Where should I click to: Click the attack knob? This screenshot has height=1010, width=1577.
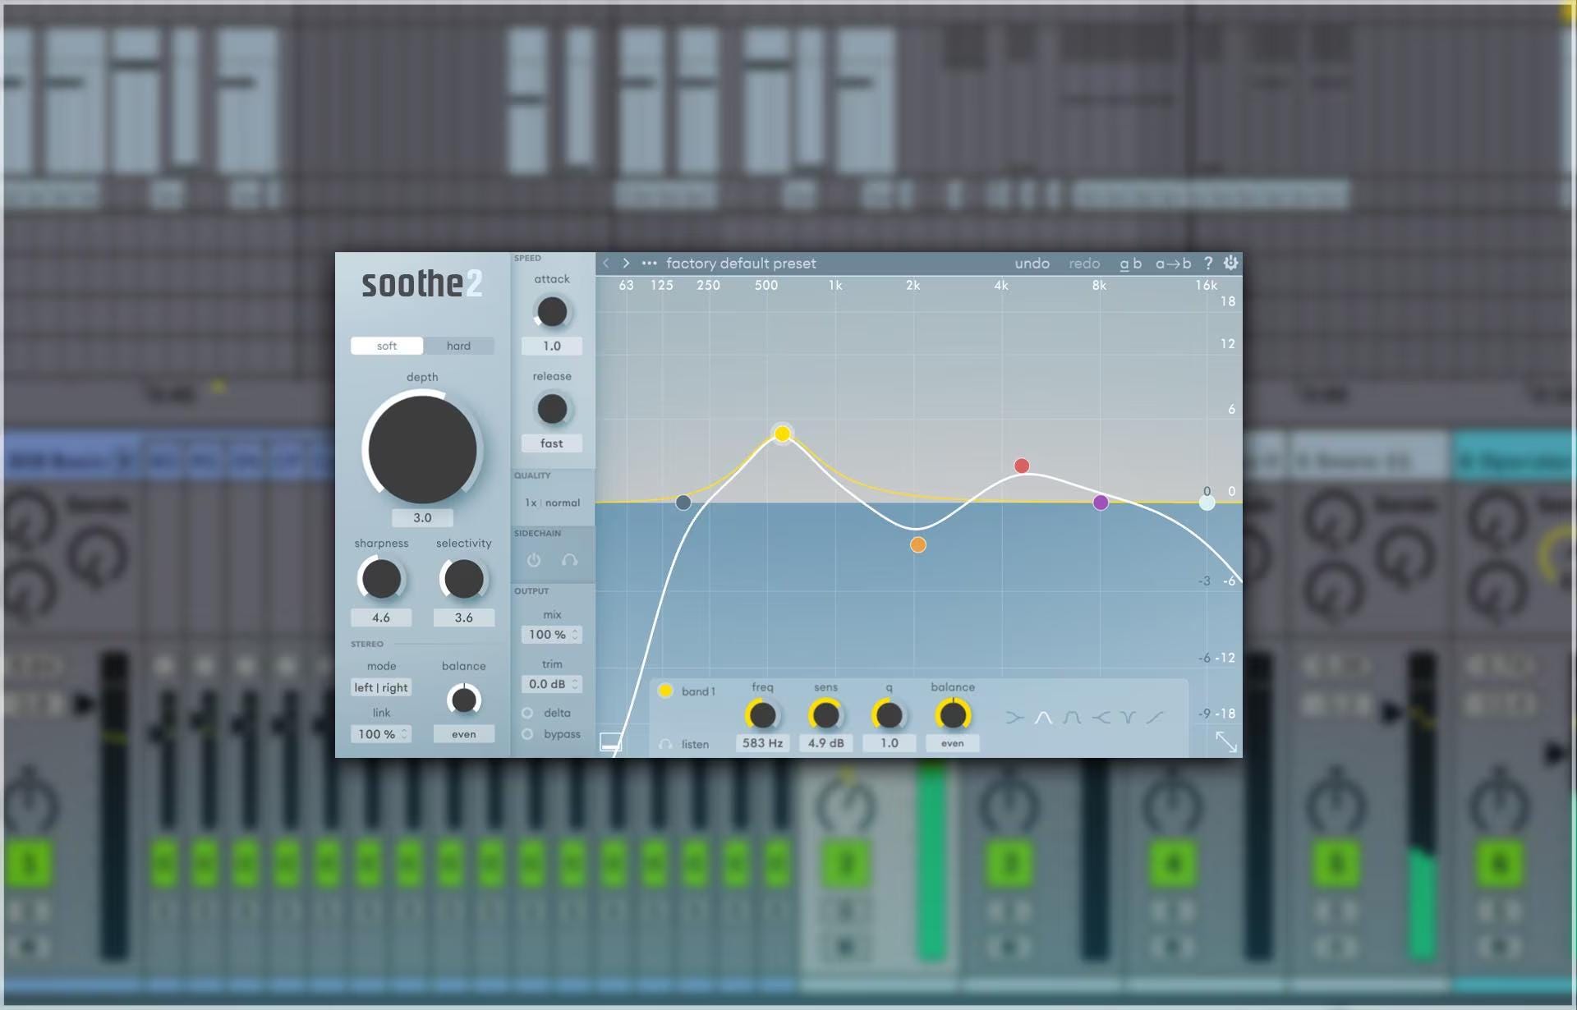pos(551,312)
